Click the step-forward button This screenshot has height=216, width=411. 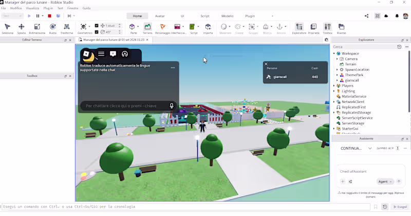[x=69, y=16]
